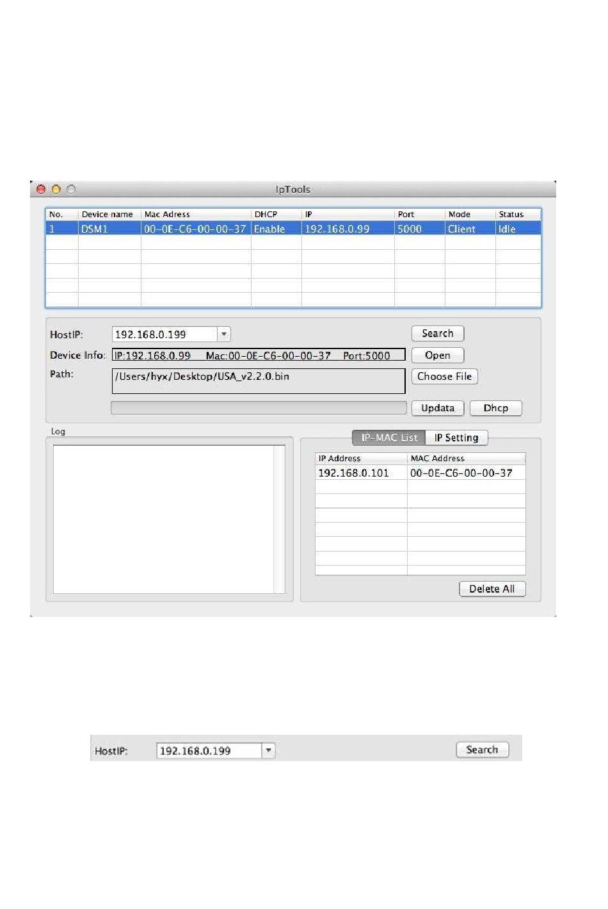
Task: Click the Log panel scrollbar
Action: coord(279,519)
